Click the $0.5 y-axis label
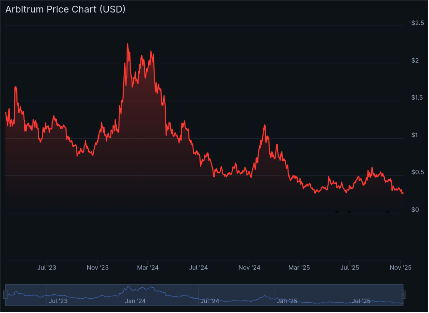The height and width of the screenshot is (313, 429). click(x=418, y=173)
